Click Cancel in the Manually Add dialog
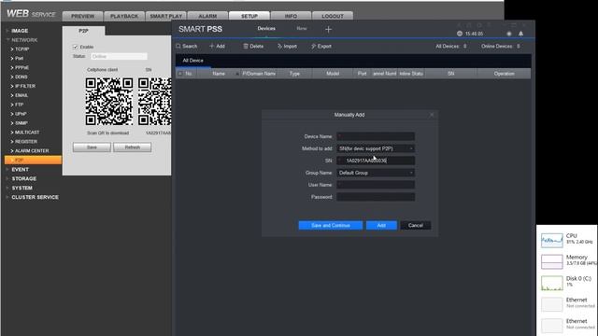Viewport: 598px width, 336px height. pyautogui.click(x=416, y=226)
